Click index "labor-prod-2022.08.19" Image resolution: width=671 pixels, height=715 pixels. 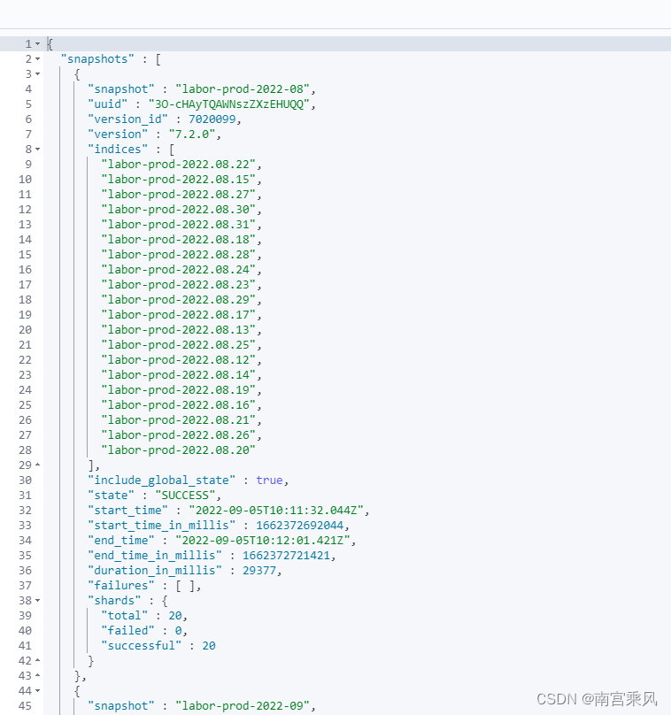click(179, 390)
